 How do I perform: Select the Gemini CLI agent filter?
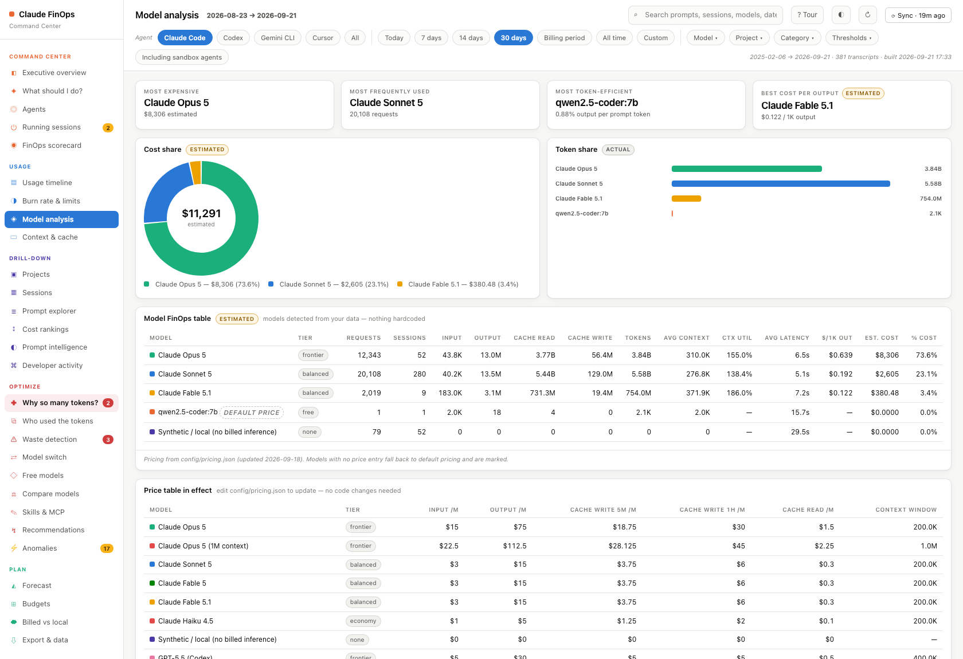(277, 38)
